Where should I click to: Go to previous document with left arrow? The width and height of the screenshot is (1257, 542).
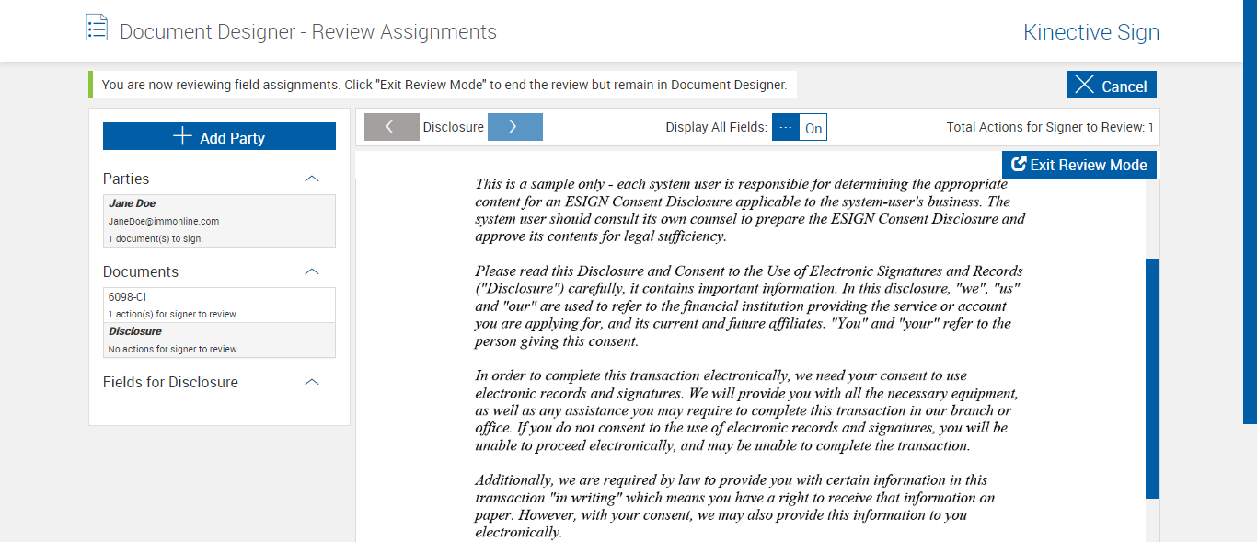[x=391, y=127]
